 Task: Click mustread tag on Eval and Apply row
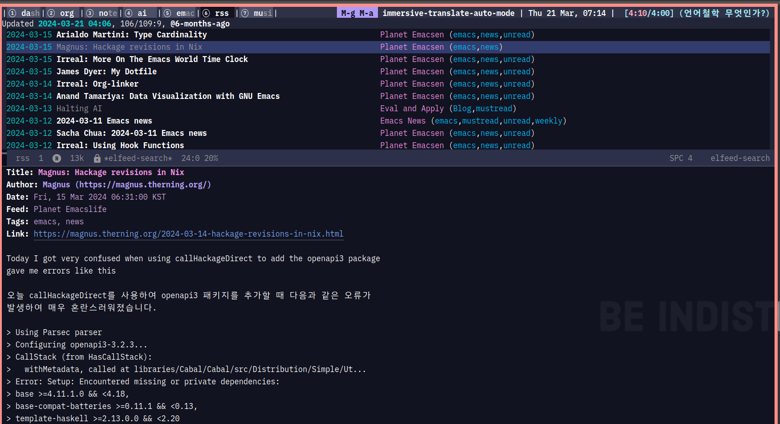click(x=494, y=109)
